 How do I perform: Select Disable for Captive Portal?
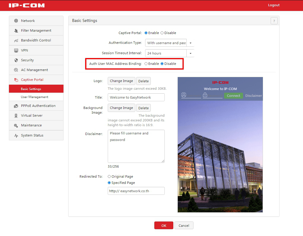(162, 33)
